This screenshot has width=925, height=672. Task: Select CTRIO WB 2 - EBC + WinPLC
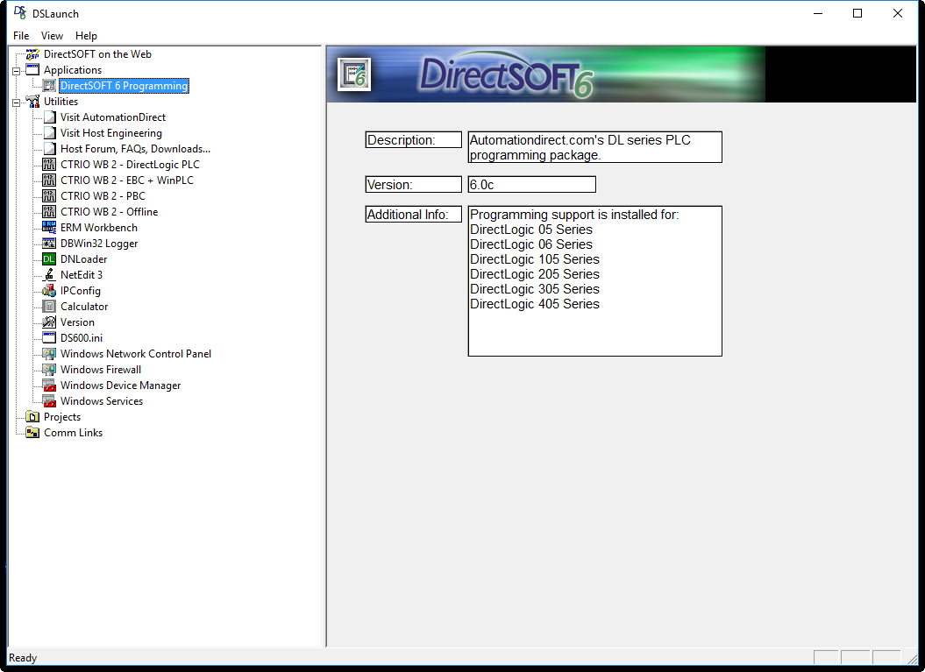click(127, 180)
